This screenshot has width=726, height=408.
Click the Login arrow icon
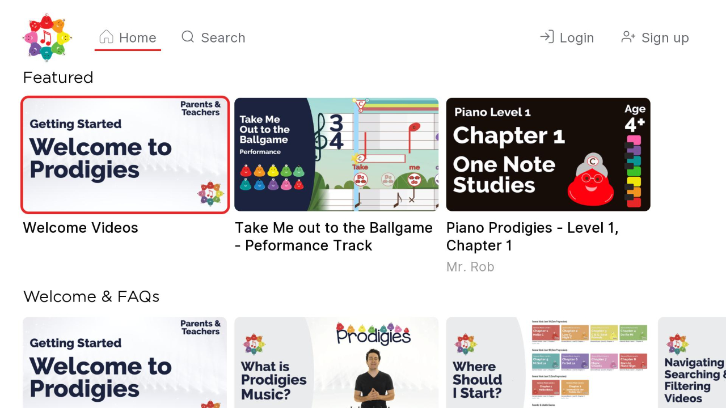(x=546, y=36)
